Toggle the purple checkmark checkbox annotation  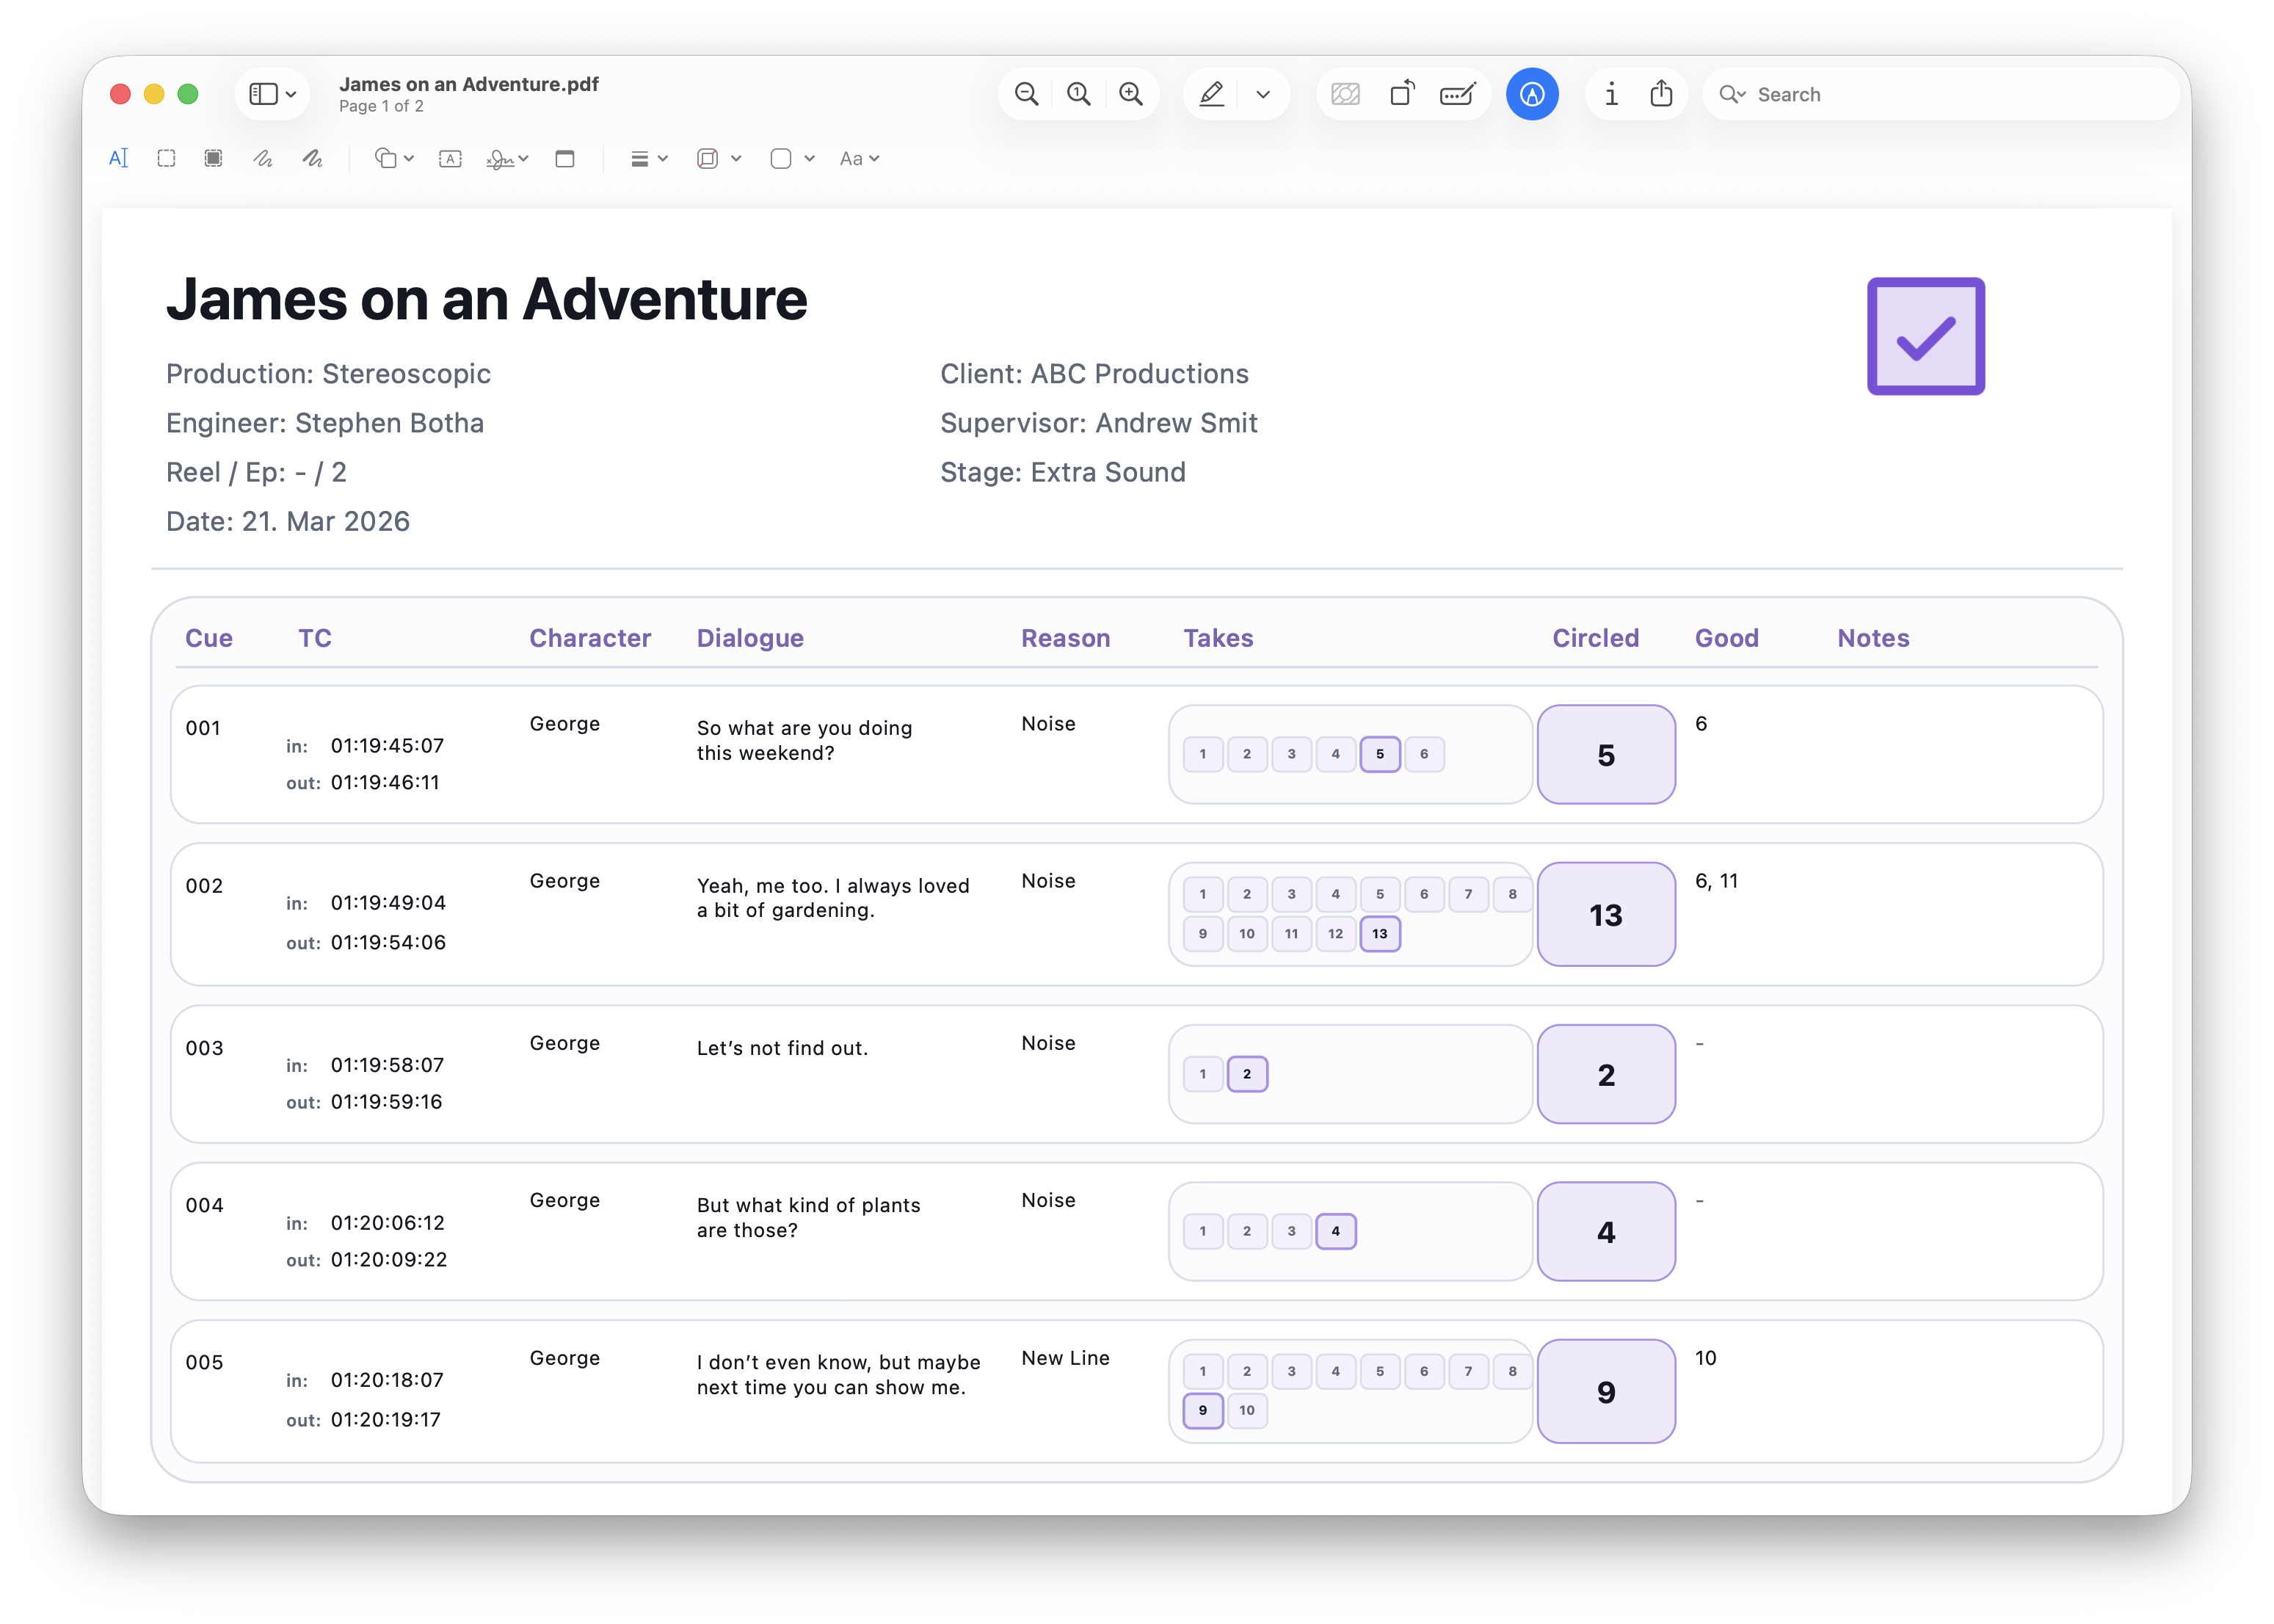1924,337
